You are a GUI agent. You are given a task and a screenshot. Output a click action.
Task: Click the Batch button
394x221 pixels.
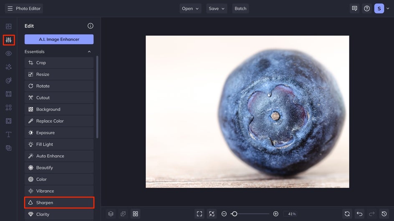point(240,8)
